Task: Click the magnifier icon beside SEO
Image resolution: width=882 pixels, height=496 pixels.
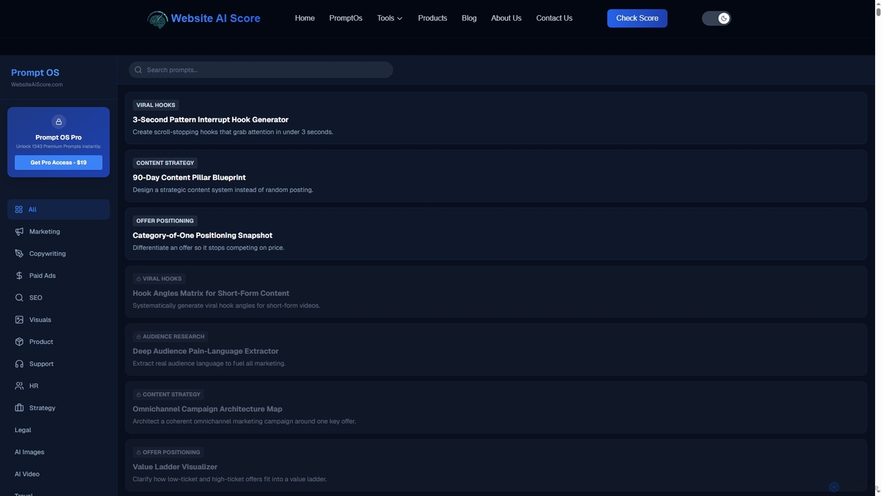Action: 19,298
